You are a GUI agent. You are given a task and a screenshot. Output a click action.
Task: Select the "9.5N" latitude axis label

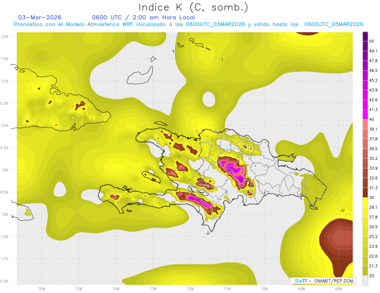click(4, 148)
